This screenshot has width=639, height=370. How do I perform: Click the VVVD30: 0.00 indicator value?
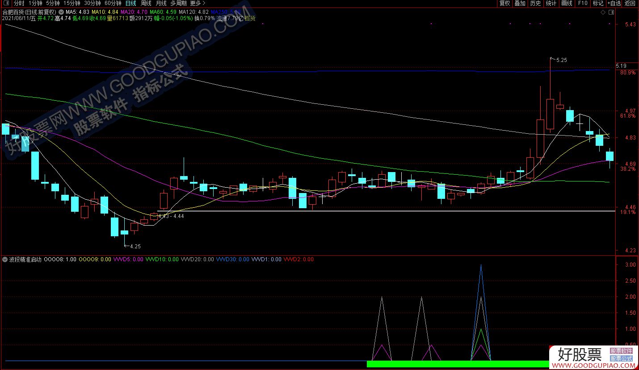tap(233, 259)
